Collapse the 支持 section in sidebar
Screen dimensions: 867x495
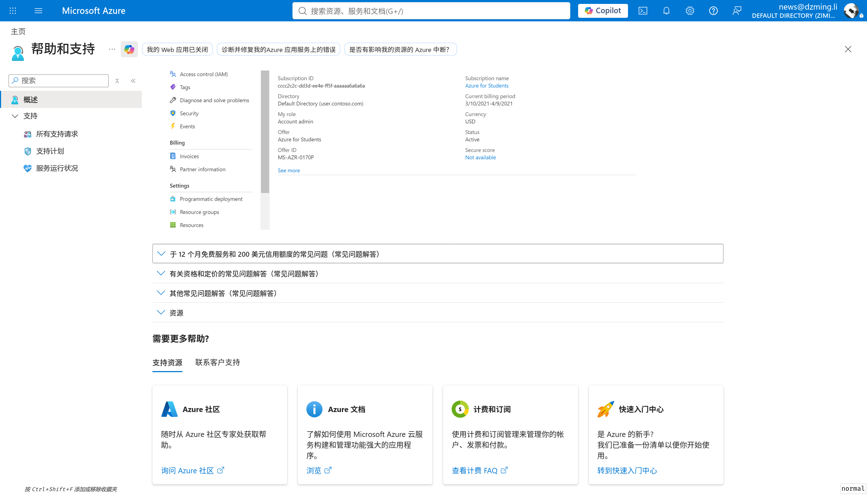15,116
